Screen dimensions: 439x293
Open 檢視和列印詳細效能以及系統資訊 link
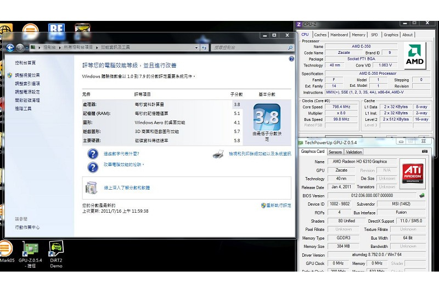coord(260,154)
